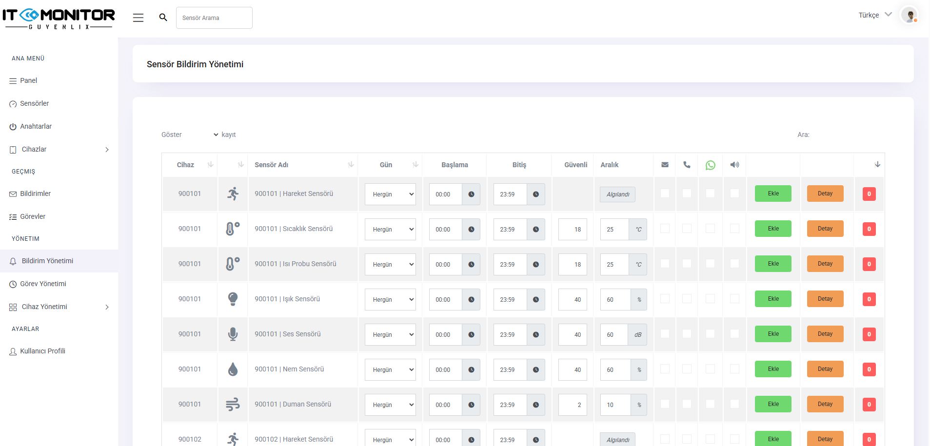
Task: Click the phone call column header icon
Action: click(687, 165)
